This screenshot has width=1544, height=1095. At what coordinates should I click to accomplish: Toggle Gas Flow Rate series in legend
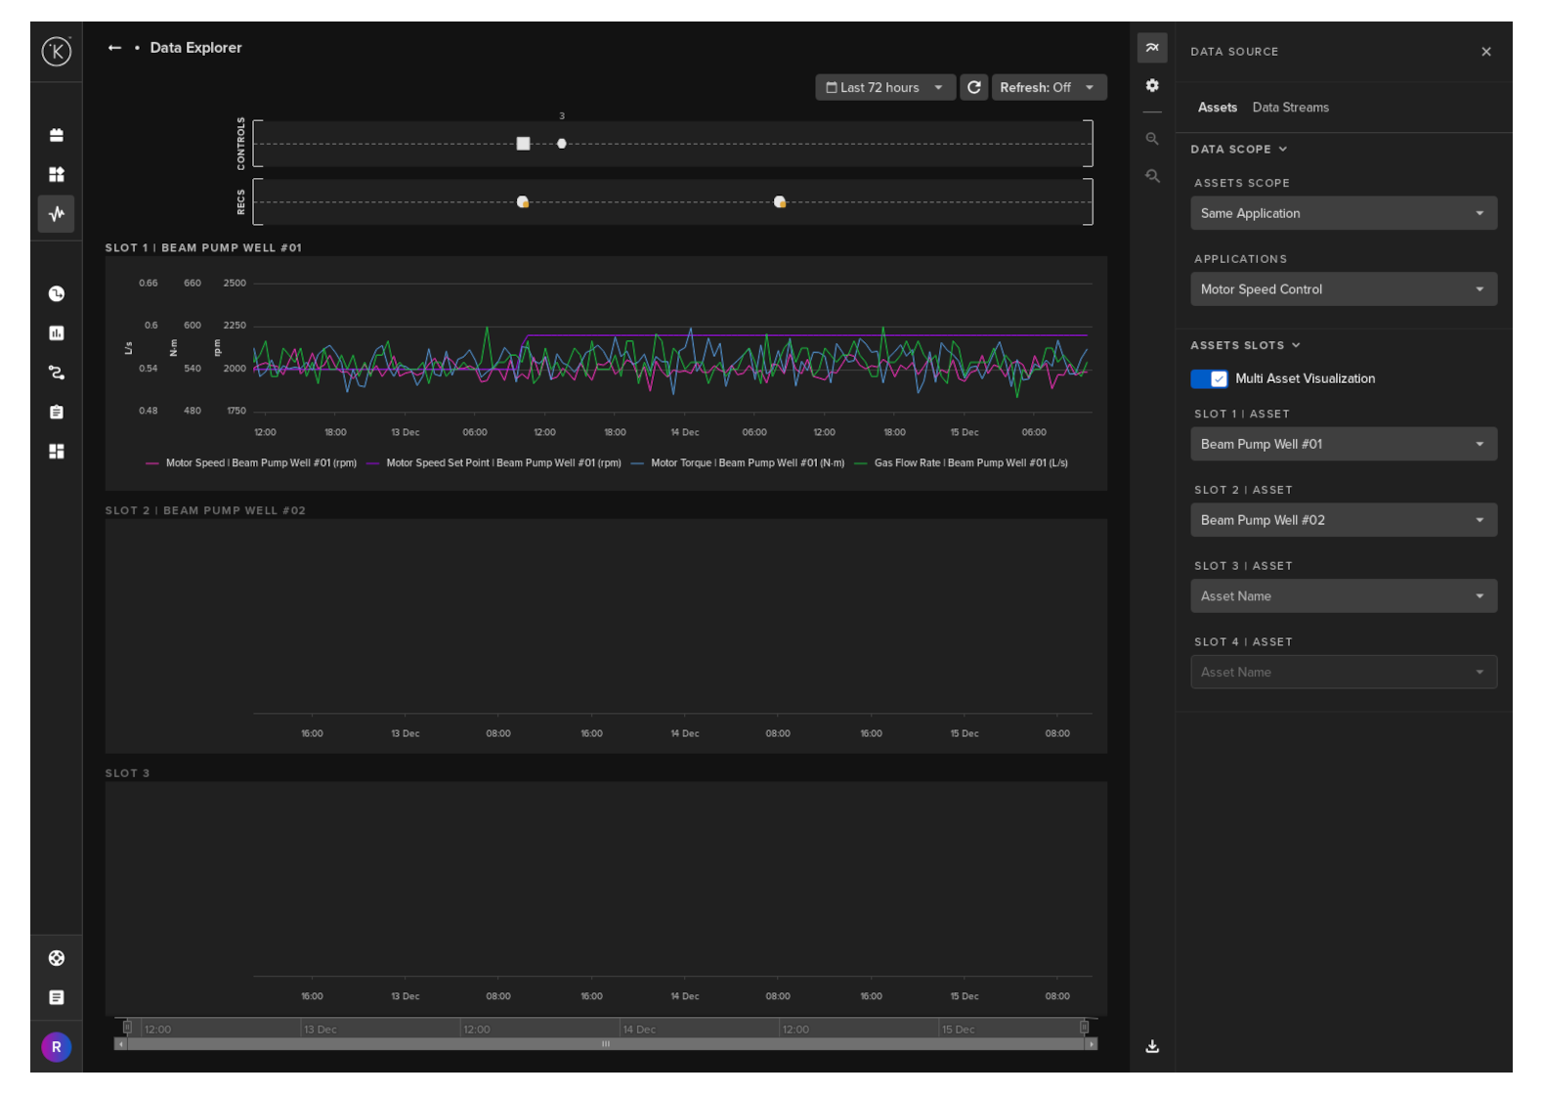coord(969,463)
